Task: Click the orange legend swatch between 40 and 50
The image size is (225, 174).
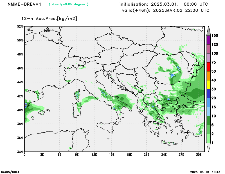Action: pyautogui.click(x=208, y=76)
